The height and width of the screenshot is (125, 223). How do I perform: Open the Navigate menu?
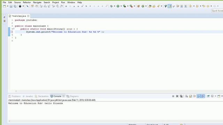click(x=37, y=2)
